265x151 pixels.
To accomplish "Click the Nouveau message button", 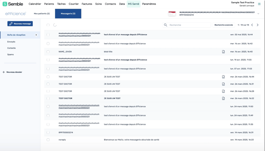I will (x=20, y=24).
